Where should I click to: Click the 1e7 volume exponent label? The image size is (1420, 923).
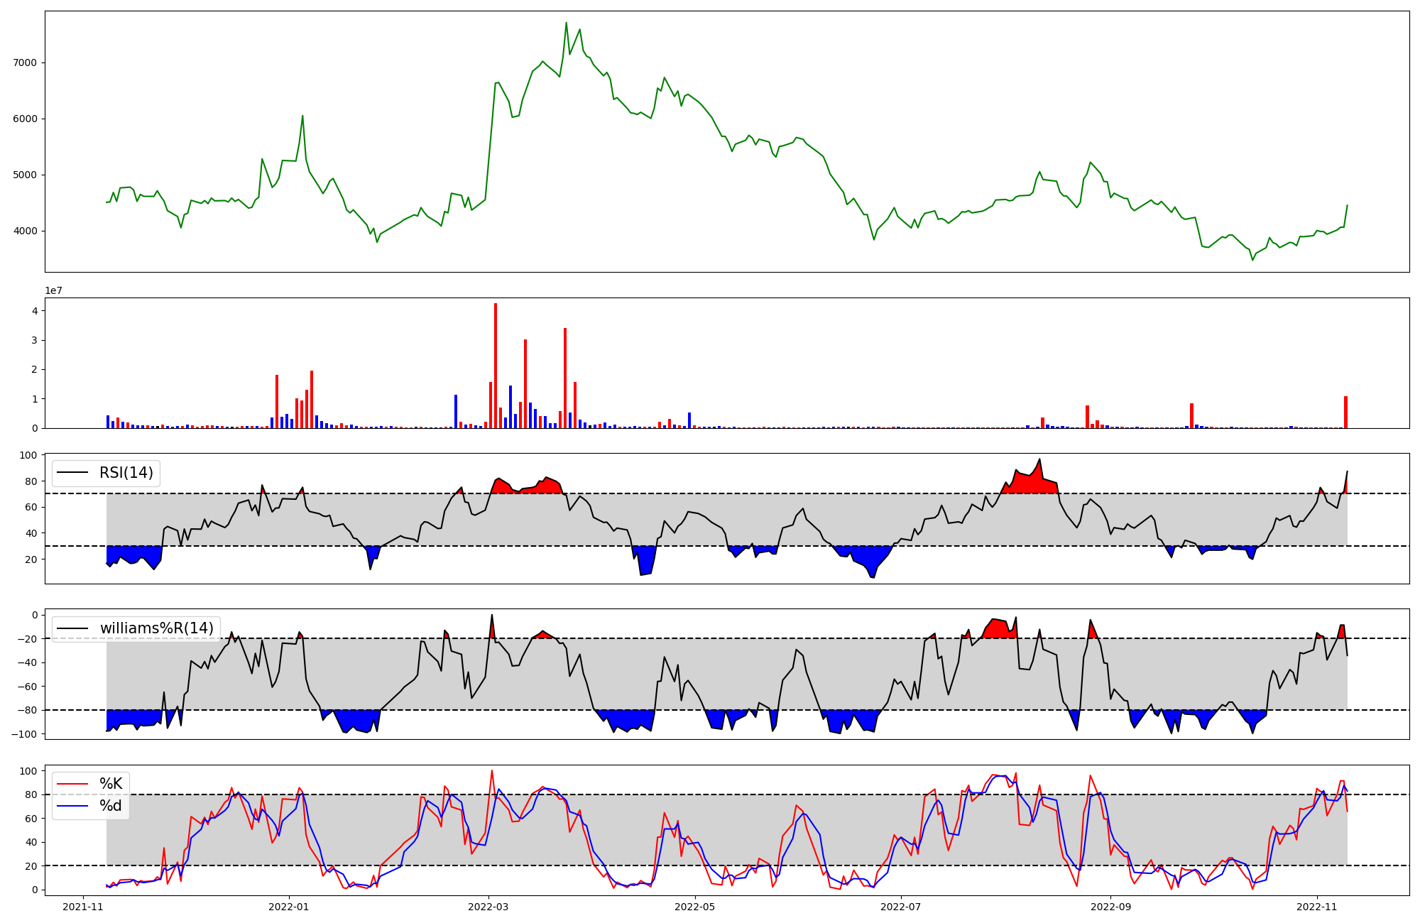(54, 291)
